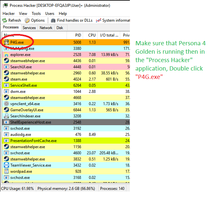Click Processes: 140 status entry

point(112,189)
